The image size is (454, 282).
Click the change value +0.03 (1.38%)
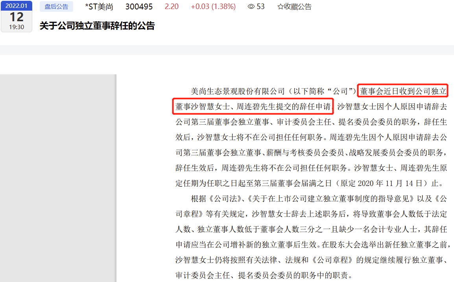coord(213,6)
